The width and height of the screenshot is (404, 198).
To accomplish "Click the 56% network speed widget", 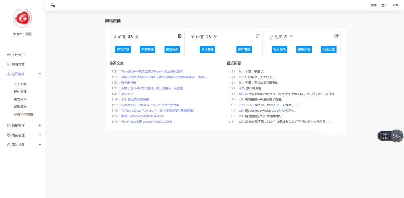I will coord(390,136).
